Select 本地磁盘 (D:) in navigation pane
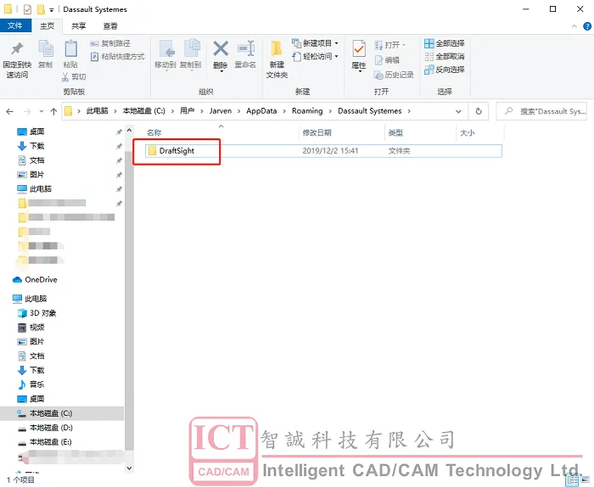 tap(46, 428)
